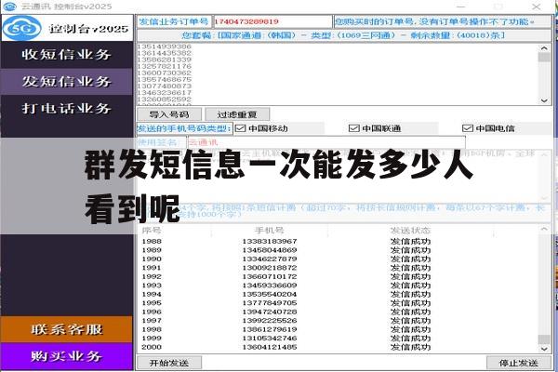Select row 1998 sequence number

tap(152, 329)
